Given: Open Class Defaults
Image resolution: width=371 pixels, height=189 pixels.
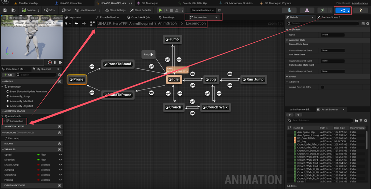Looking at the screenshot, I should [140, 10].
